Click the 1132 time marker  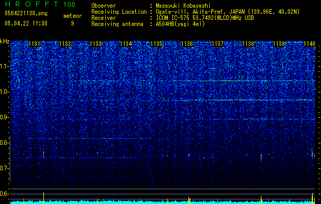tap(65, 44)
